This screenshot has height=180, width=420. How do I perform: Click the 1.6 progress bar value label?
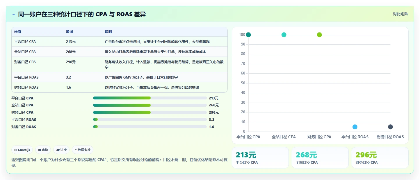(x=211, y=127)
